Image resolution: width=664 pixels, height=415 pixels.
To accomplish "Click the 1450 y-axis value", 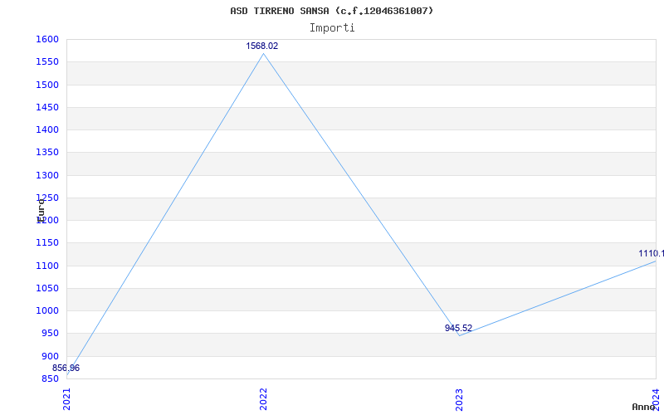I will [x=47, y=107].
